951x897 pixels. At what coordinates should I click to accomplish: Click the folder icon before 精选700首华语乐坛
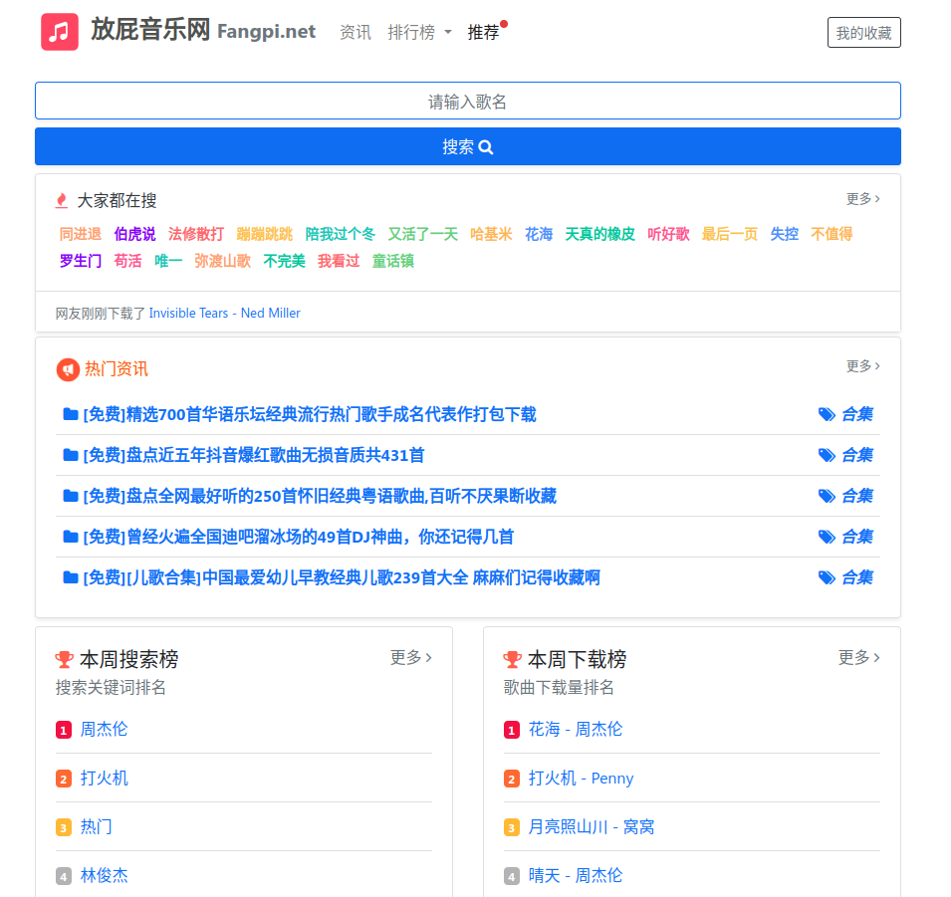click(x=71, y=414)
